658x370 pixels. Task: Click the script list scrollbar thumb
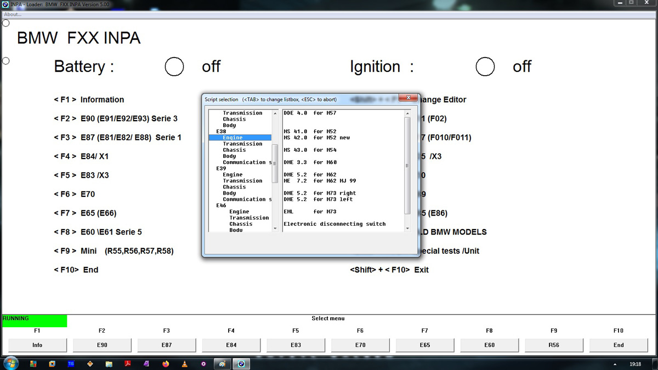pos(407,166)
